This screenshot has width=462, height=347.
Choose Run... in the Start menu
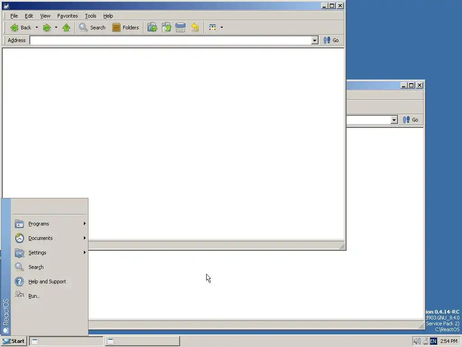pyautogui.click(x=50, y=296)
